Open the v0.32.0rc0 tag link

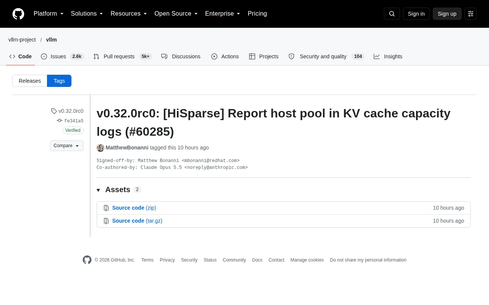coord(71,111)
